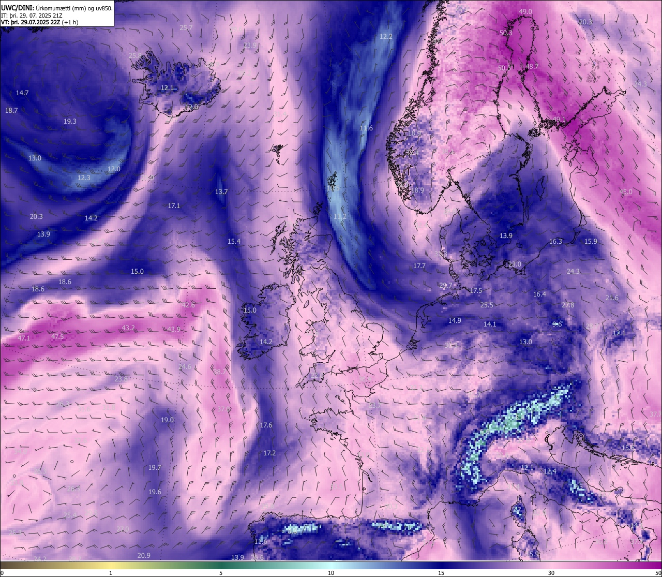This screenshot has height=577, width=662.
Task: Click the 19.0 value label
Action: [x=167, y=420]
